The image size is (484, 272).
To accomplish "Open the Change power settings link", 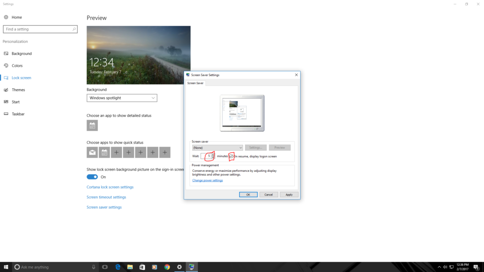I will pyautogui.click(x=207, y=180).
